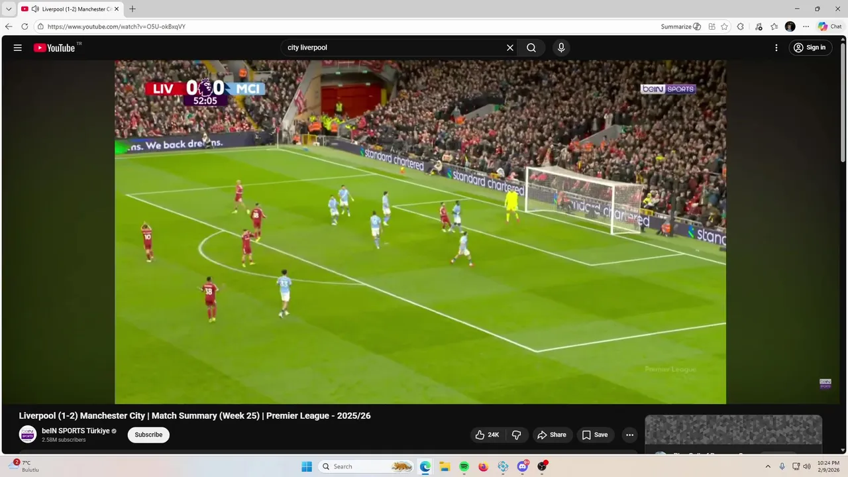Image resolution: width=848 pixels, height=477 pixels.
Task: Click the beIN SPORTS watermark in player corner
Action: tap(825, 384)
